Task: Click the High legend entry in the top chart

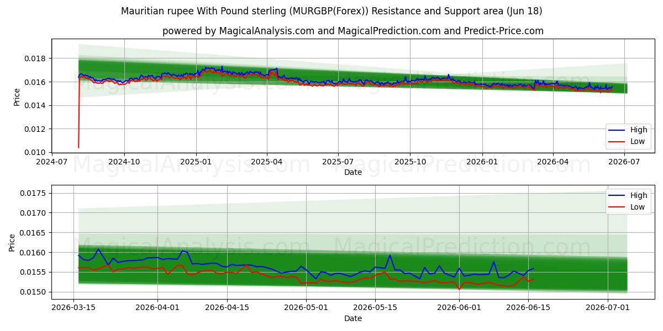Action: point(629,130)
